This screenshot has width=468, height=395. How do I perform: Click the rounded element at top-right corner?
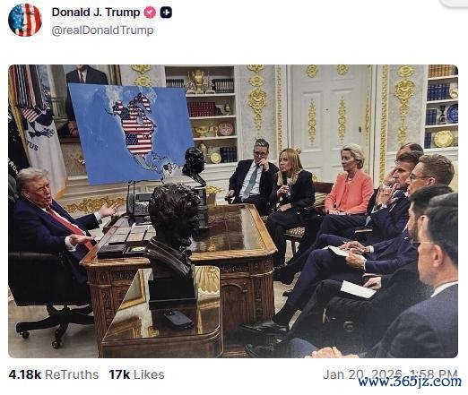click(455, 3)
